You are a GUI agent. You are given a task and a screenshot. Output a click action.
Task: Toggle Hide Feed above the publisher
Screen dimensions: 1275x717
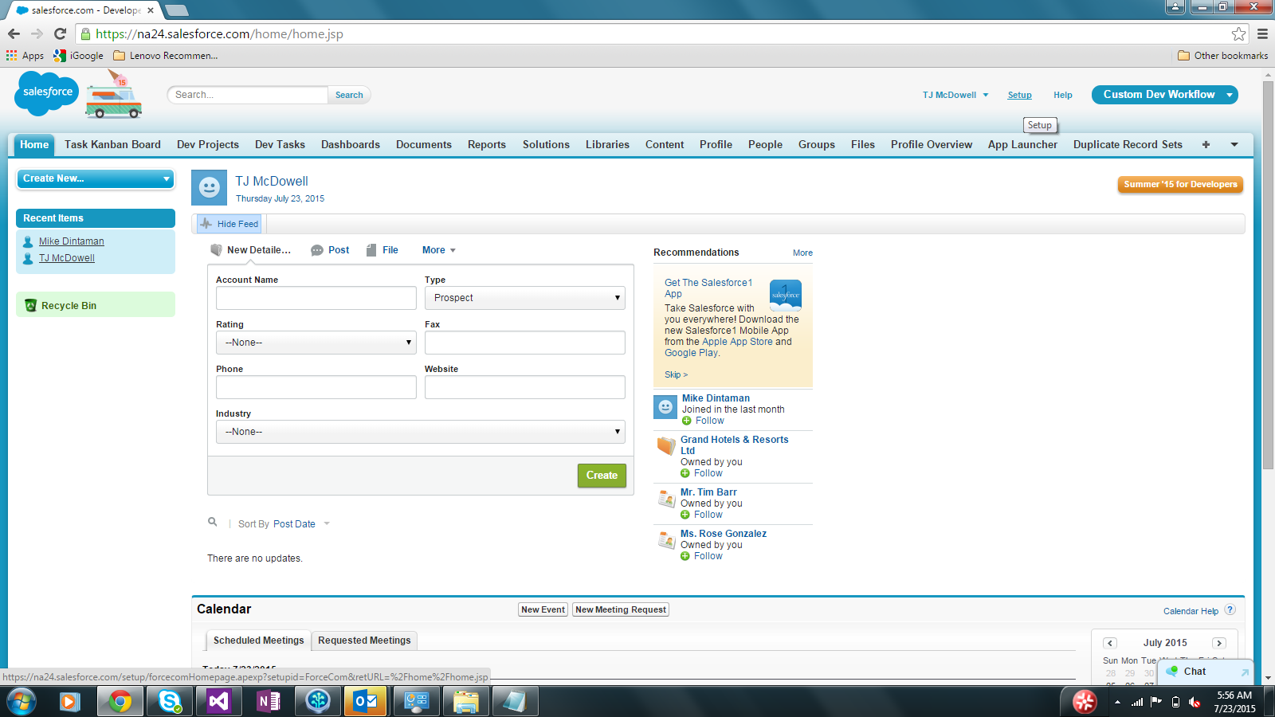[229, 223]
